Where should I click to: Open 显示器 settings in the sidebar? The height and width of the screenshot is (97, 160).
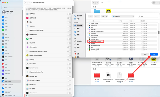(x=5, y=53)
